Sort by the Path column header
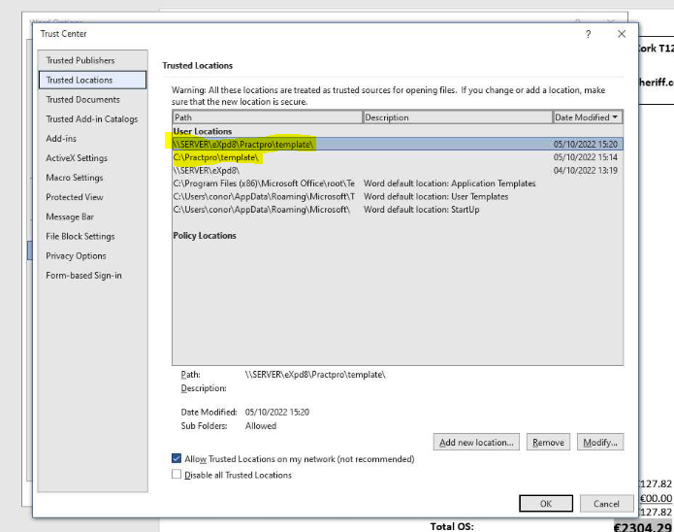Screen dimensions: 674x532 pos(266,117)
